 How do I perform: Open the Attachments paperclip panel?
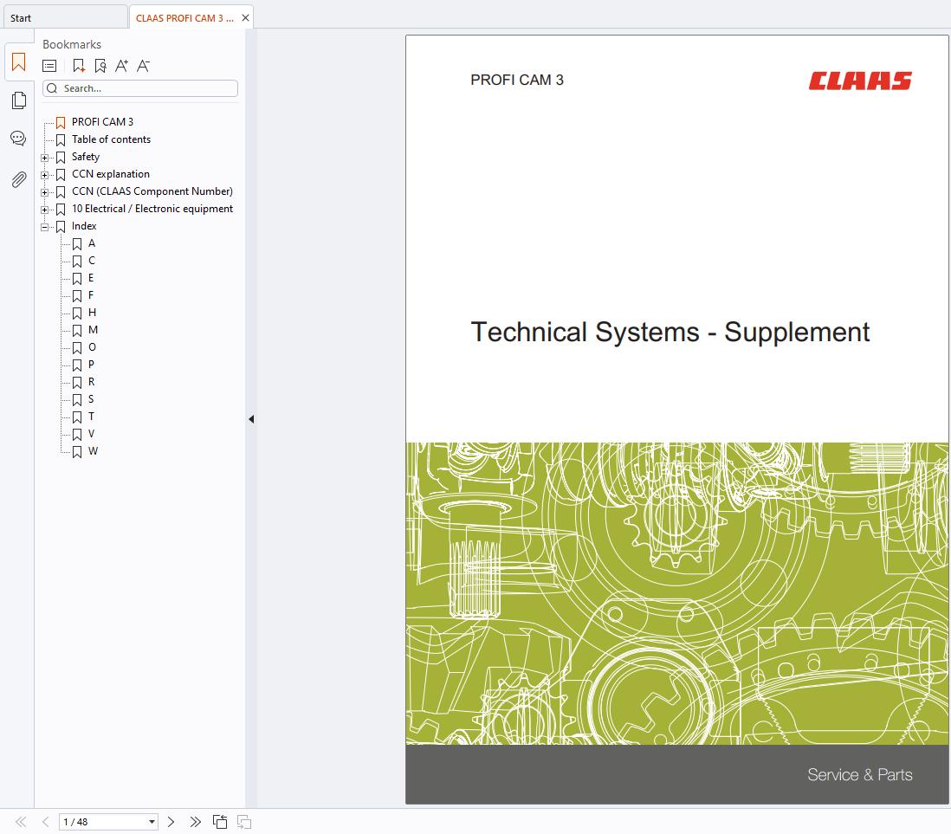click(x=18, y=179)
